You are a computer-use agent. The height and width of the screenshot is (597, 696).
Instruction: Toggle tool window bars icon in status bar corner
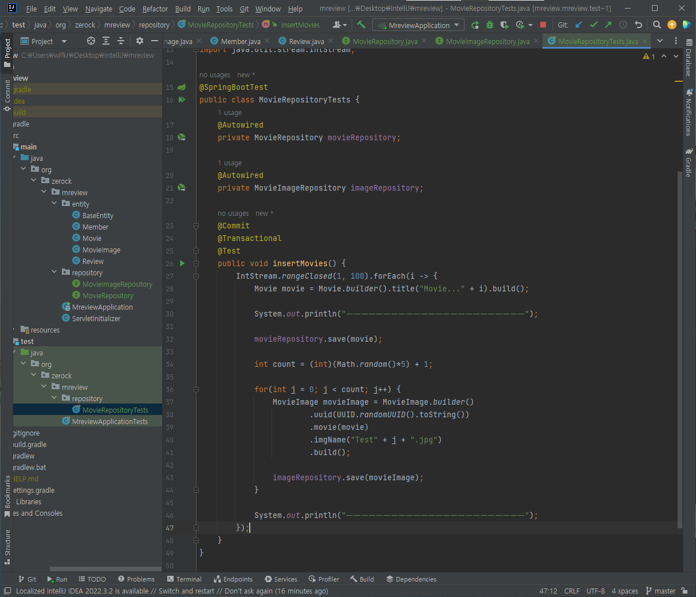click(7, 591)
